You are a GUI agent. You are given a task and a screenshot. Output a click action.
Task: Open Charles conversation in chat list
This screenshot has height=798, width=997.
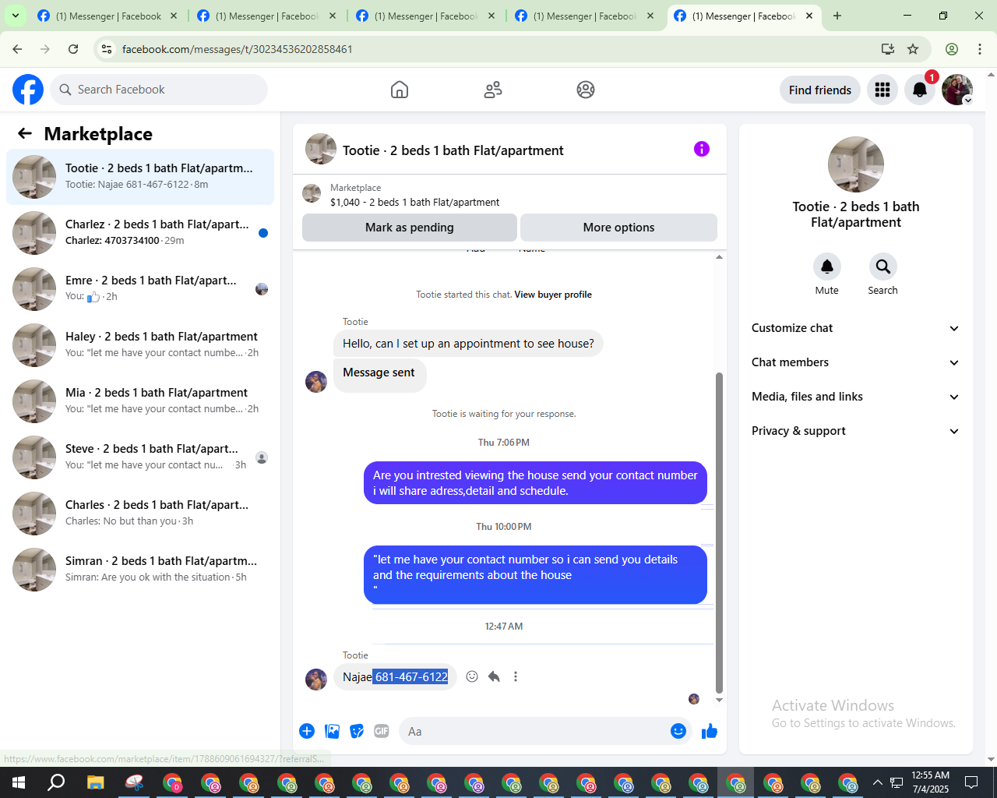[140, 514]
